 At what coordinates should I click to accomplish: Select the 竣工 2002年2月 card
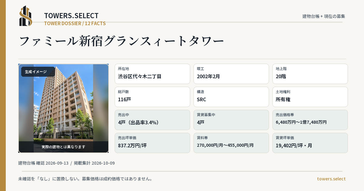(x=231, y=74)
